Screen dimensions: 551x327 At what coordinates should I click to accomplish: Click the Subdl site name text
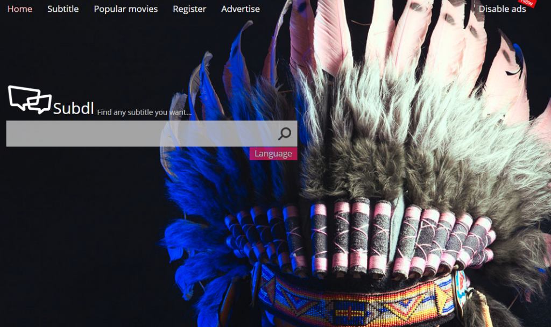[74, 109]
